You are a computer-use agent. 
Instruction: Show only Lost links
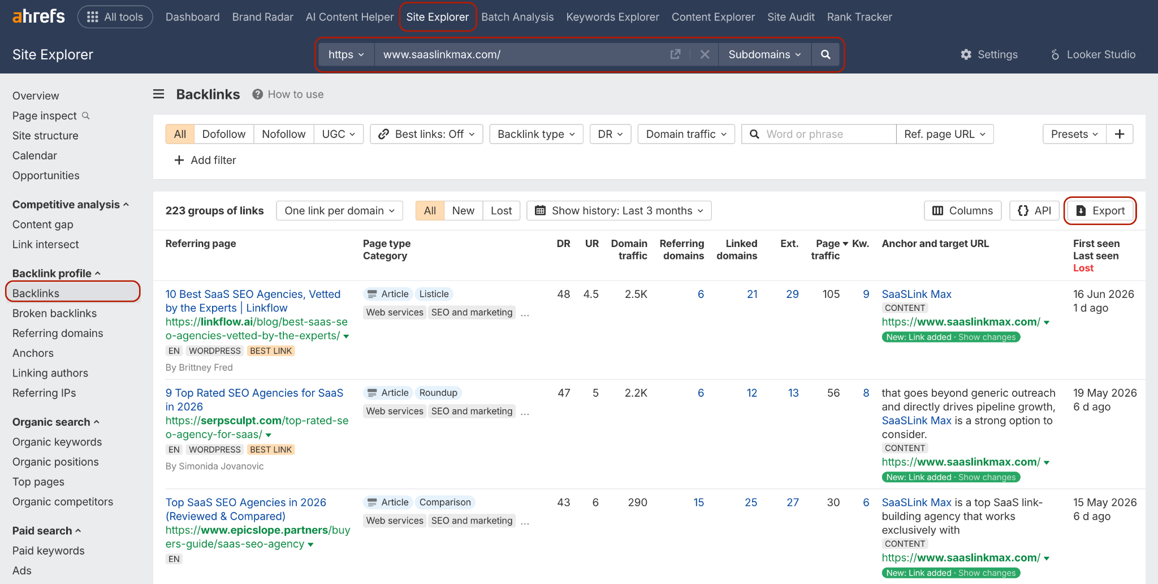502,210
